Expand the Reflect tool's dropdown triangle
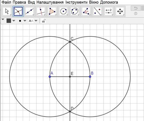This screenshot has width=144, height=121. pyautogui.click(x=101, y=15)
